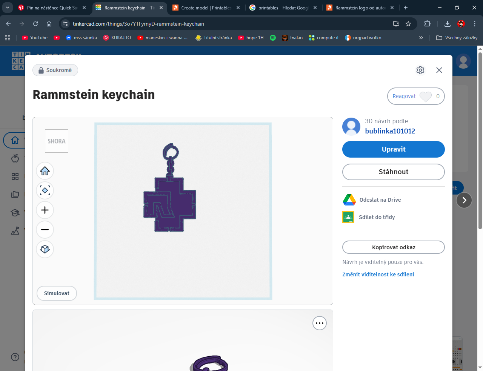Zoom out with the minus icon
Image resolution: width=483 pixels, height=371 pixels.
tap(45, 230)
